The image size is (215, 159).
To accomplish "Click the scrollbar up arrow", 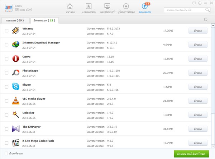I will click(x=213, y=25).
